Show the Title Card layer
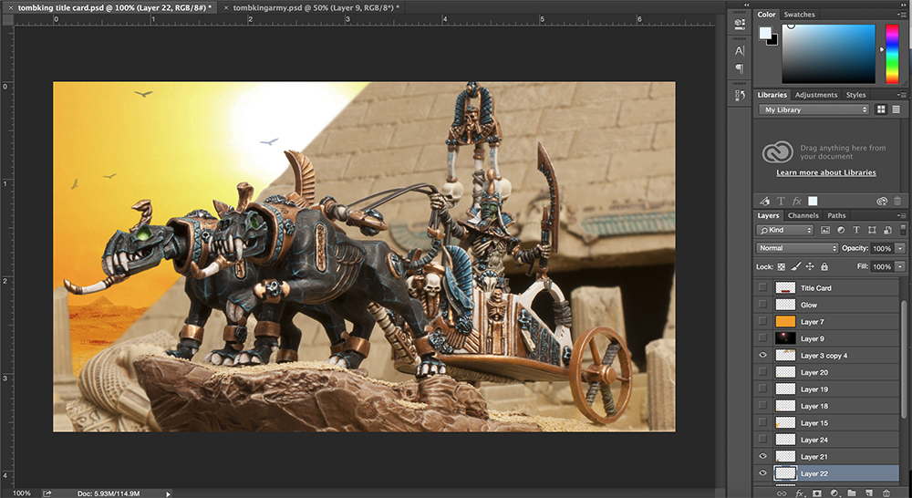This screenshot has width=912, height=498. pos(763,288)
